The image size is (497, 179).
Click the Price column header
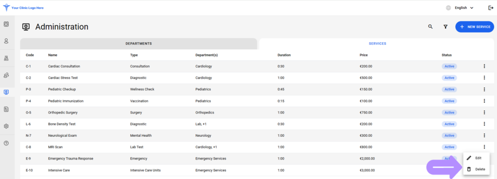point(364,55)
